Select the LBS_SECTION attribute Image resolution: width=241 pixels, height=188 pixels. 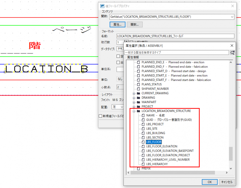coord(155,137)
